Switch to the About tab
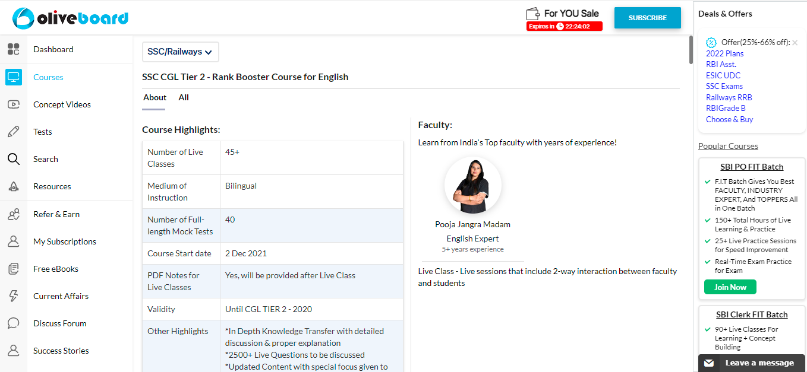This screenshot has width=807, height=372. click(155, 97)
